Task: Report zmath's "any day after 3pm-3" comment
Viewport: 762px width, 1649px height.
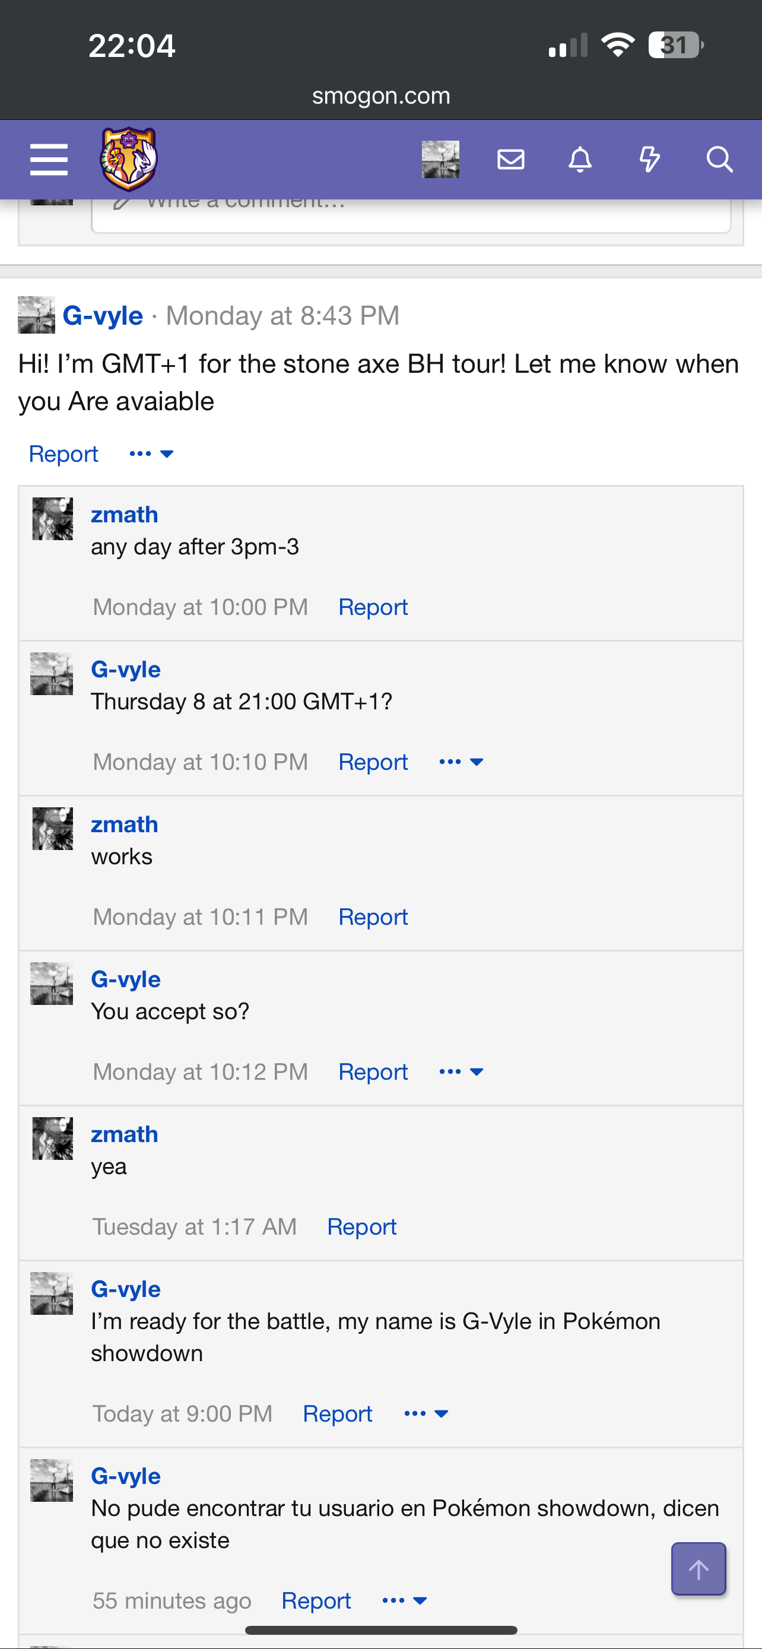Action: pos(373,607)
